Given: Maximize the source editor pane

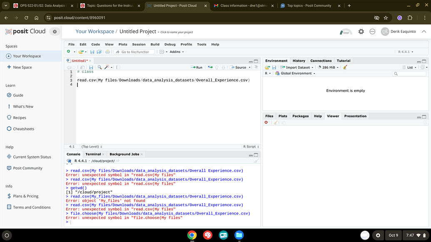Looking at the screenshot, I should click(x=256, y=61).
